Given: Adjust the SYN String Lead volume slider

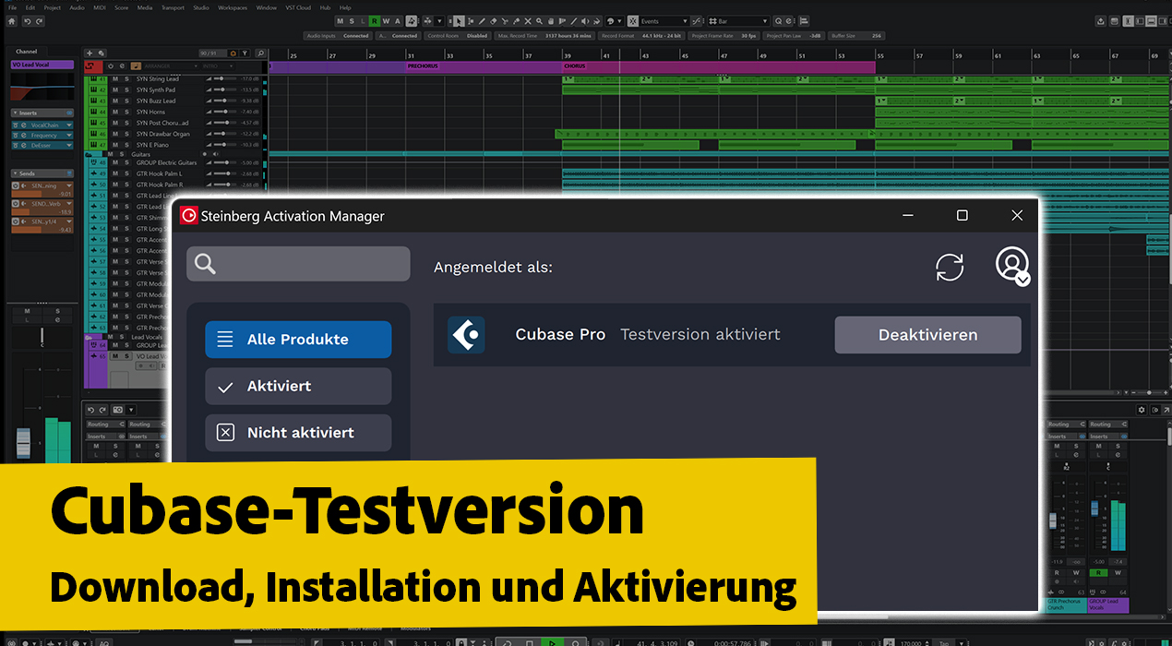Looking at the screenshot, I should pos(224,78).
